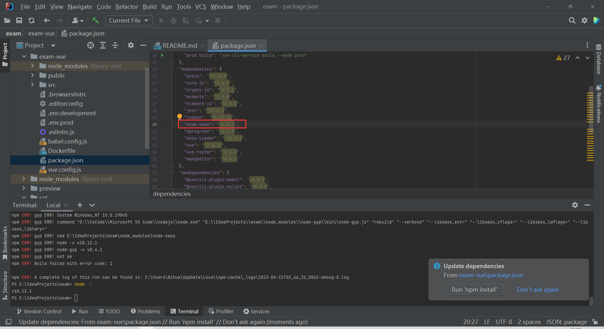Select the Local terminal tab
Image resolution: width=604 pixels, height=329 pixels.
click(x=53, y=205)
